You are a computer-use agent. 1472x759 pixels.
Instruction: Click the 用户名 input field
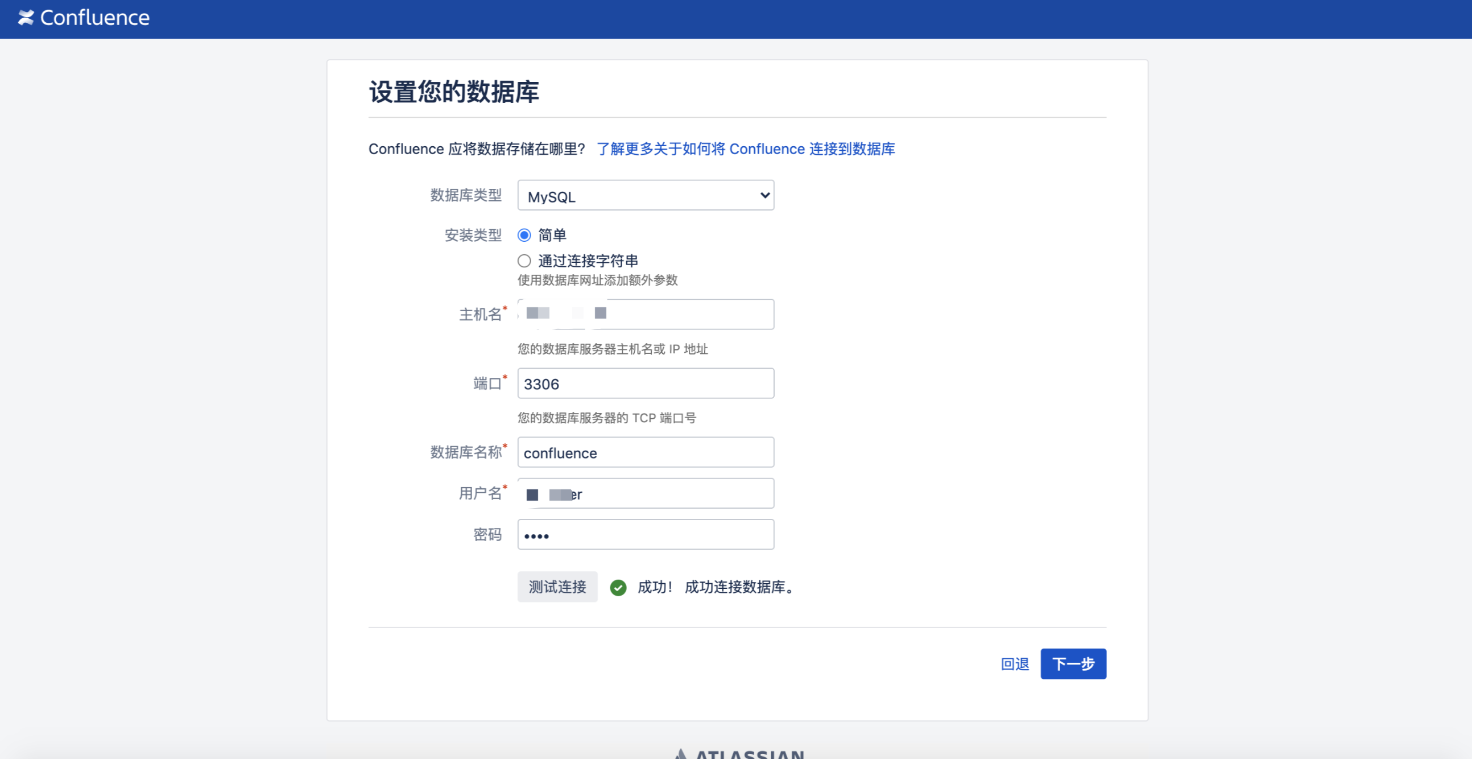[x=644, y=493]
